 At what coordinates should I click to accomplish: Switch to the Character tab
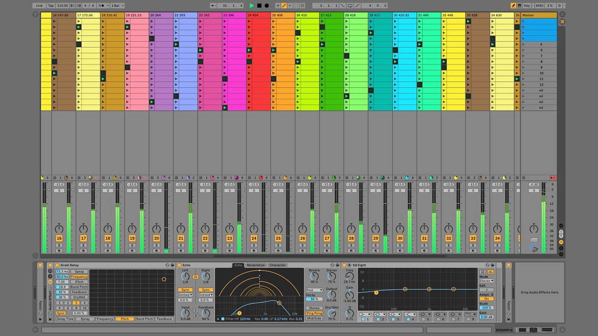278,265
